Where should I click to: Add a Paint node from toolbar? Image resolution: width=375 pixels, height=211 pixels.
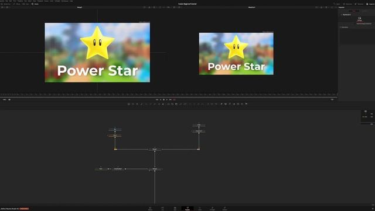point(141,104)
